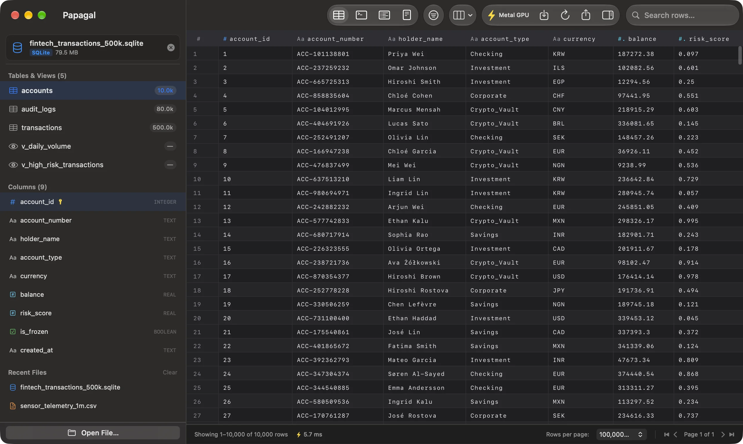Switch to the list view icon

click(x=384, y=15)
